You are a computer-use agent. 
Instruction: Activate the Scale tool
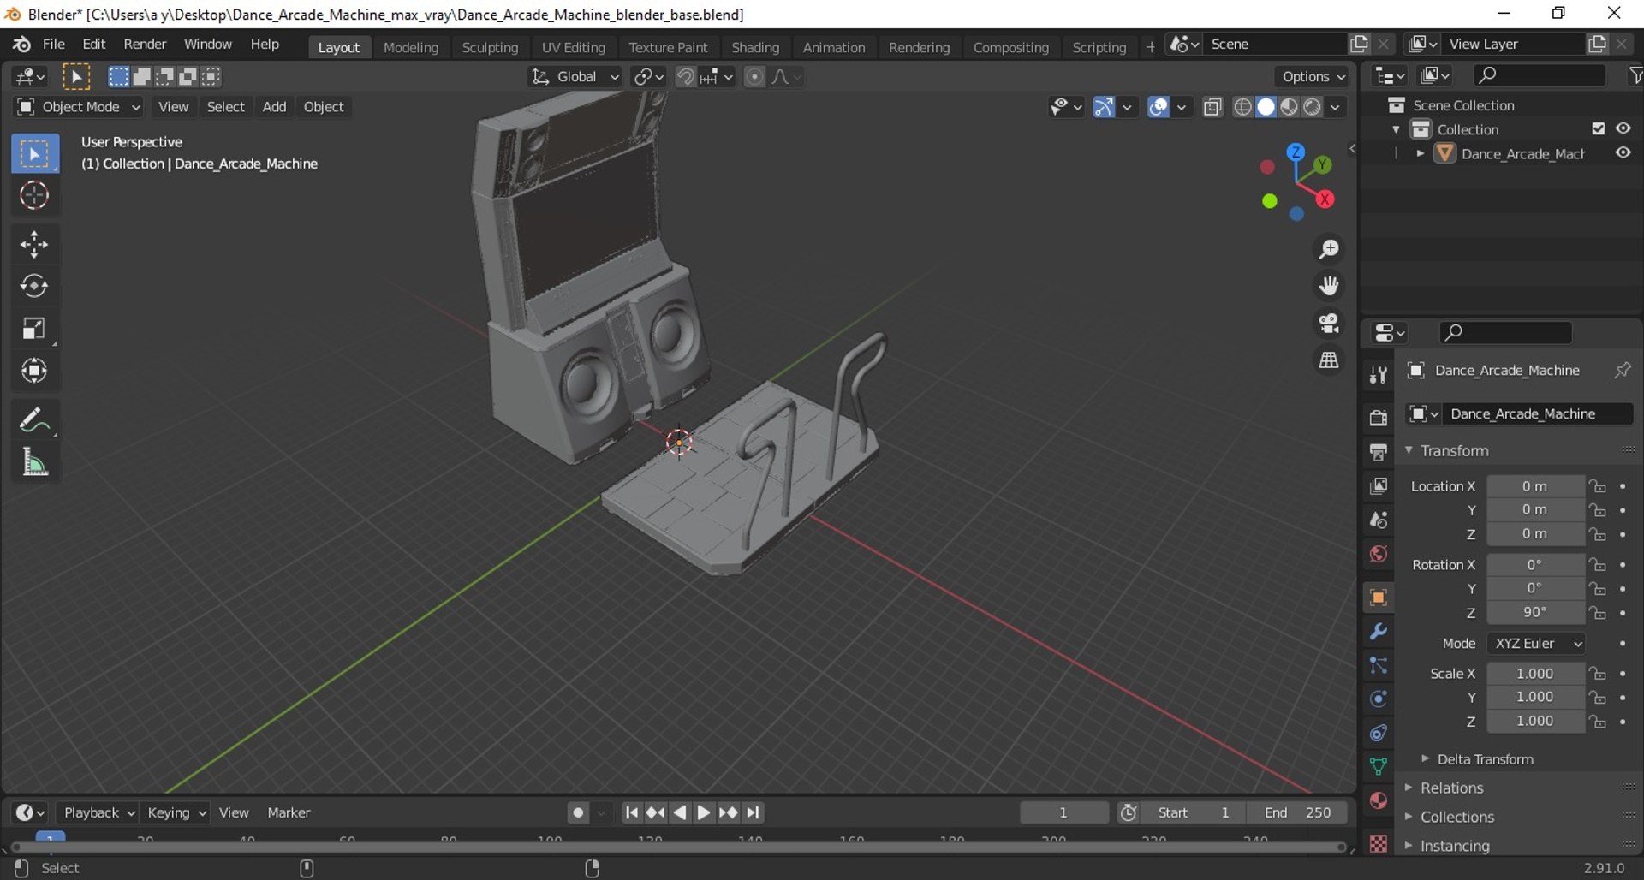click(34, 329)
